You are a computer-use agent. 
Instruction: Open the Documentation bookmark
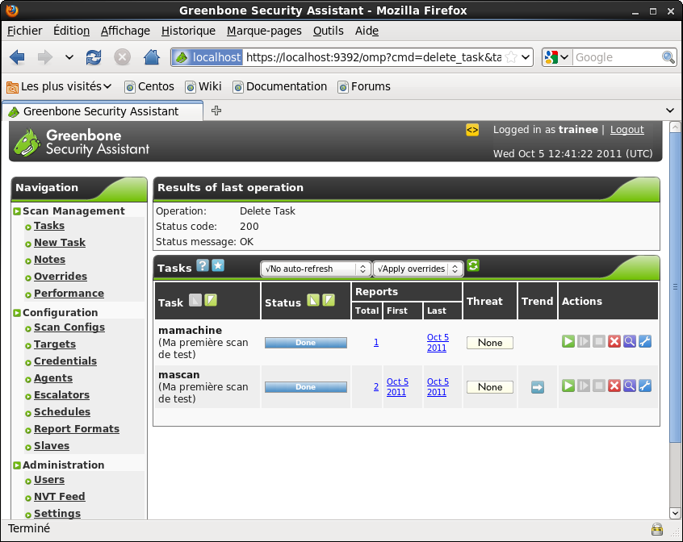[279, 86]
